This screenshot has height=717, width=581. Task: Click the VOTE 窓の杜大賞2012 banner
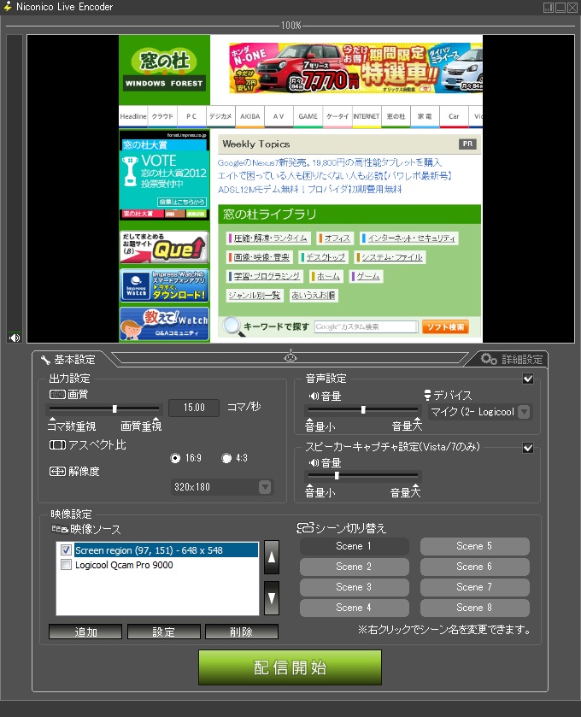tap(164, 174)
